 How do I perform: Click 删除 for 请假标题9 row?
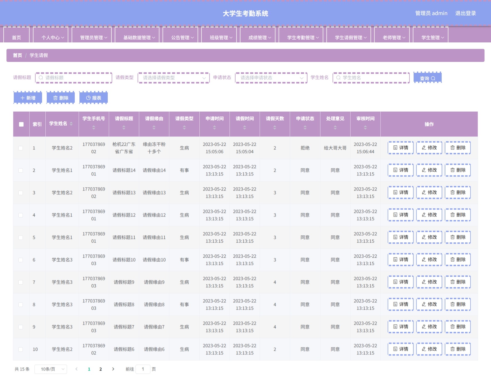(x=458, y=282)
